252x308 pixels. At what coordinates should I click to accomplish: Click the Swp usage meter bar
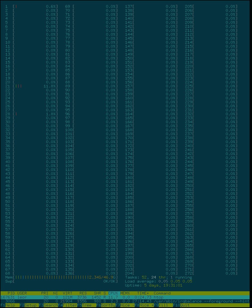(61, 281)
